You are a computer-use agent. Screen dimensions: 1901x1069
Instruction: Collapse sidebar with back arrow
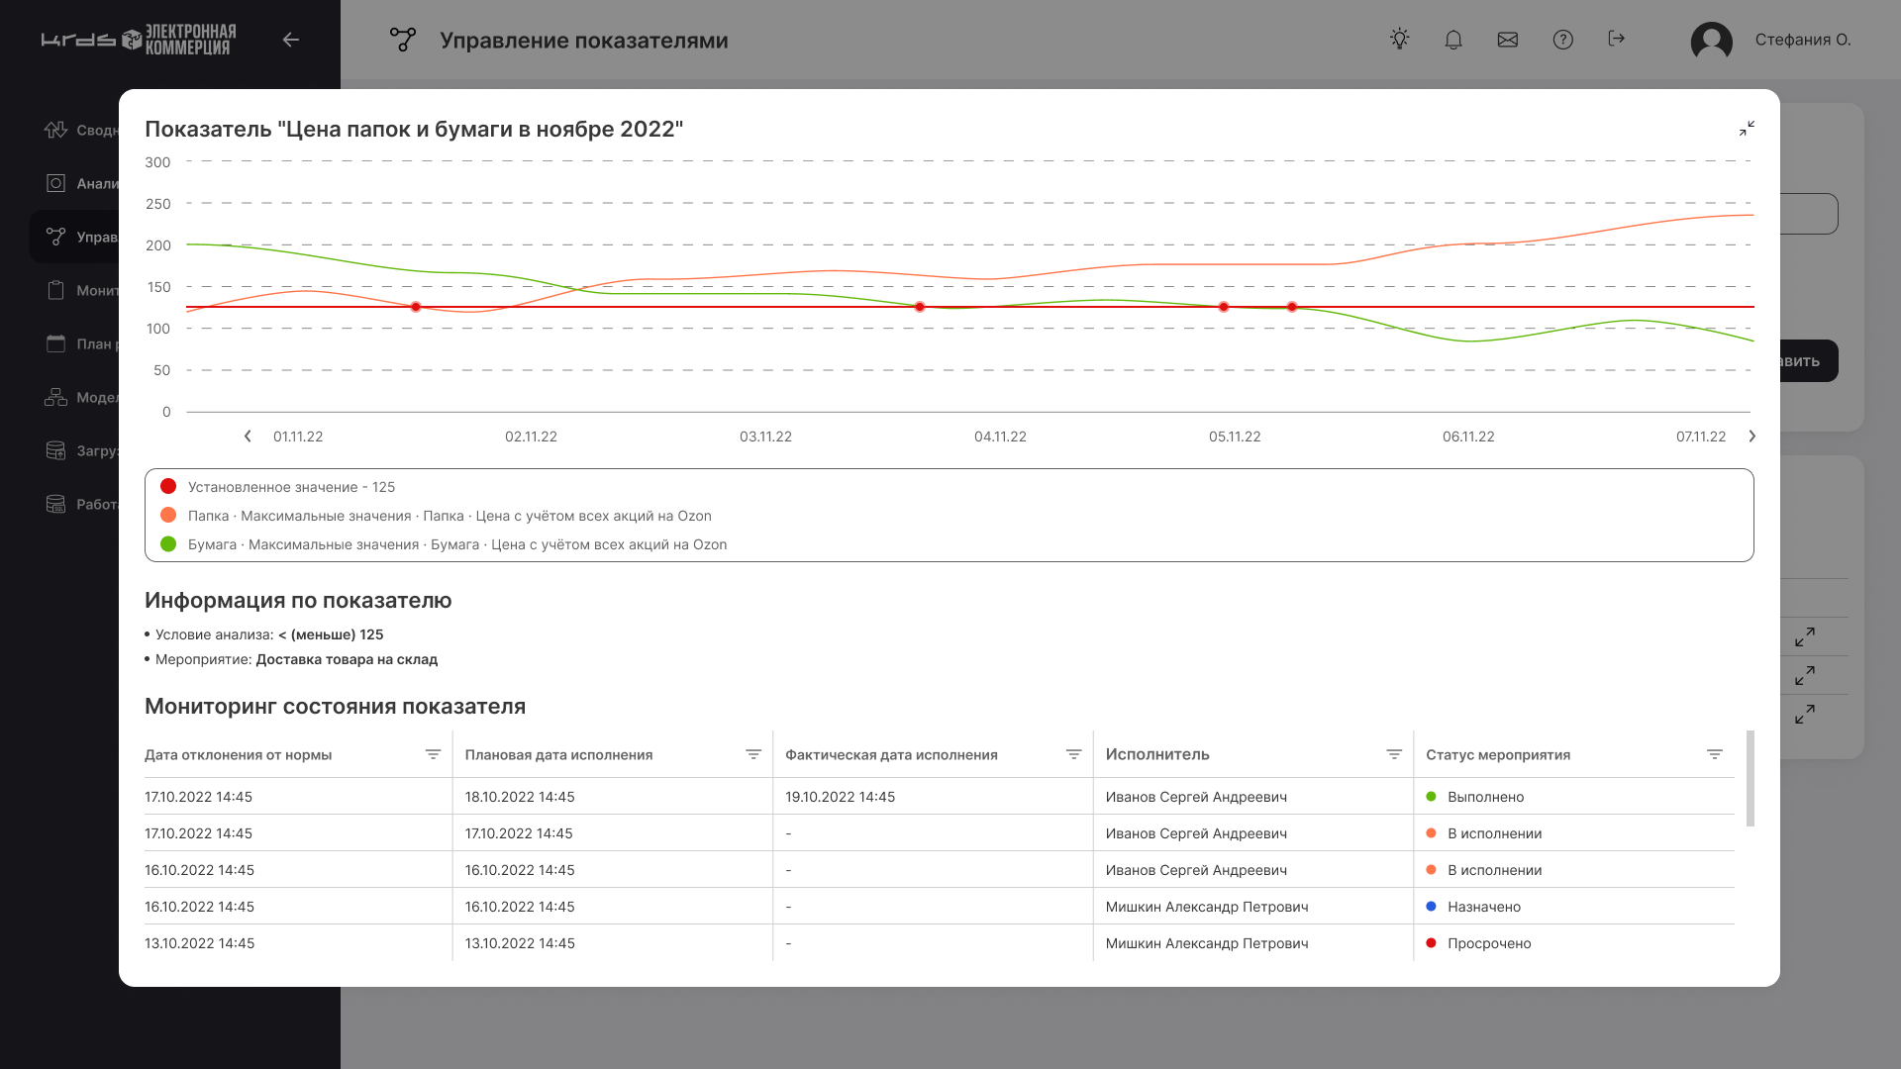290,40
